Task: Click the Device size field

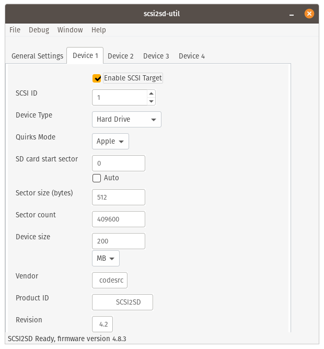Action: (119, 241)
